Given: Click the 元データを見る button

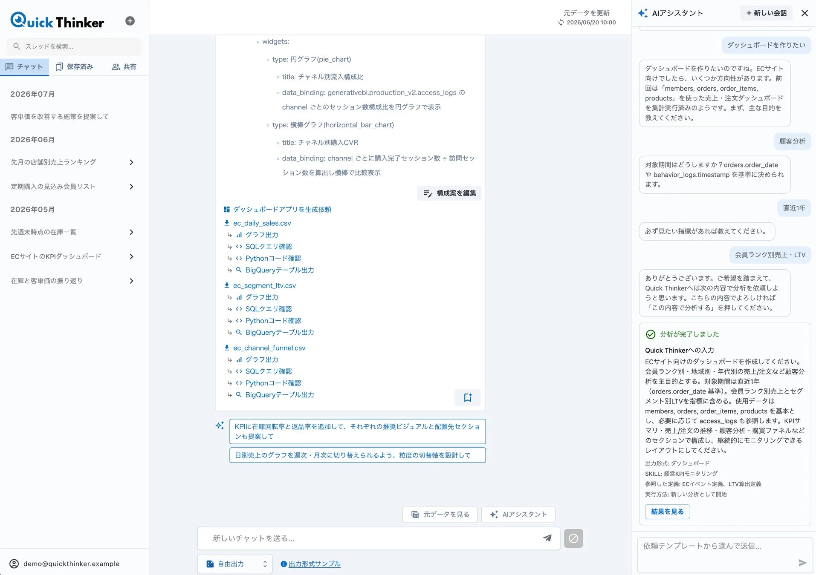Looking at the screenshot, I should pos(440,515).
